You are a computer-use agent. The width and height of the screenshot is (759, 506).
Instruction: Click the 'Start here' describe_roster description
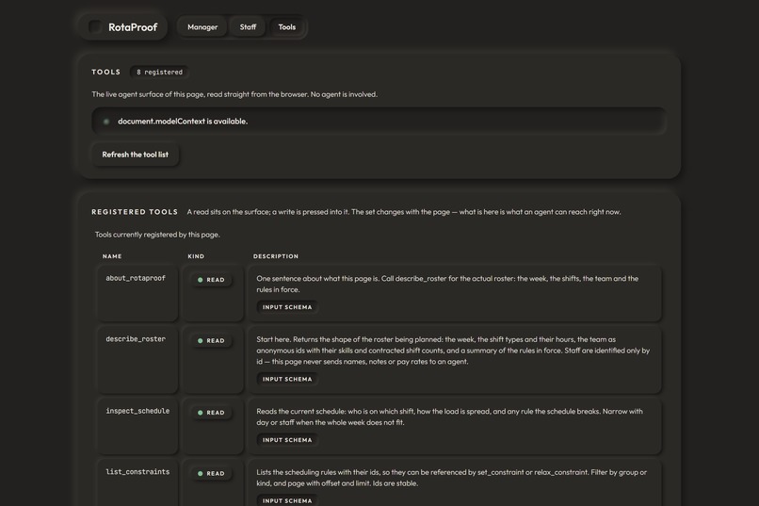pyautogui.click(x=453, y=351)
